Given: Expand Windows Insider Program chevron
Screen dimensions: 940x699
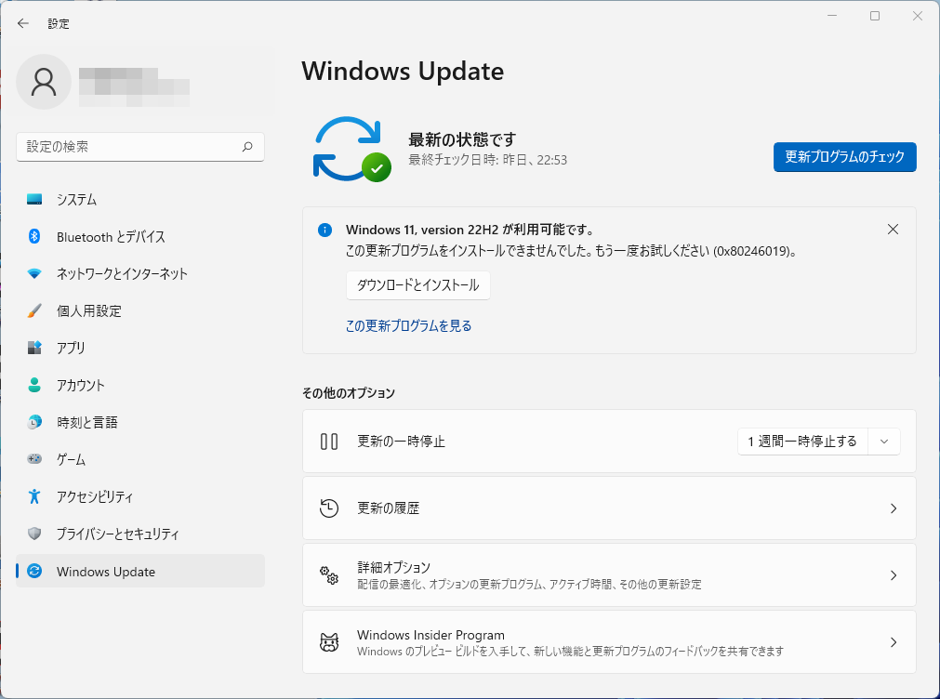Looking at the screenshot, I should [x=894, y=642].
